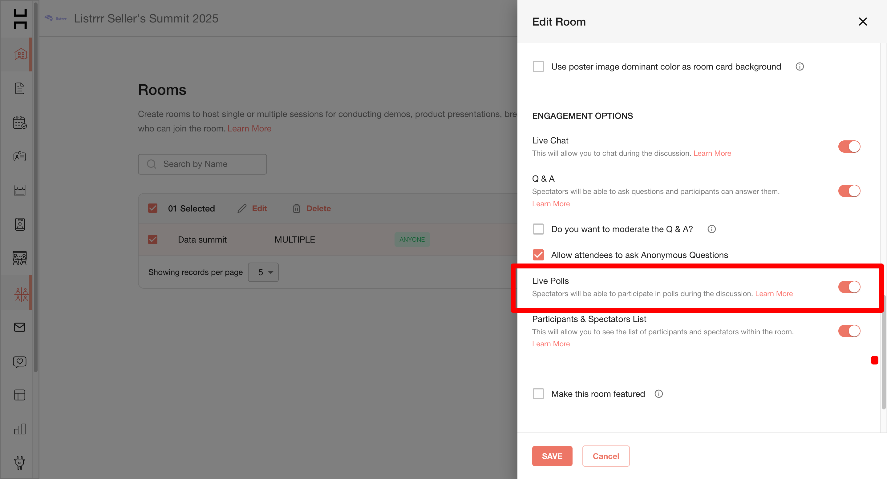Open the home building icon in sidebar
Screen dimensions: 887x479
click(20, 54)
